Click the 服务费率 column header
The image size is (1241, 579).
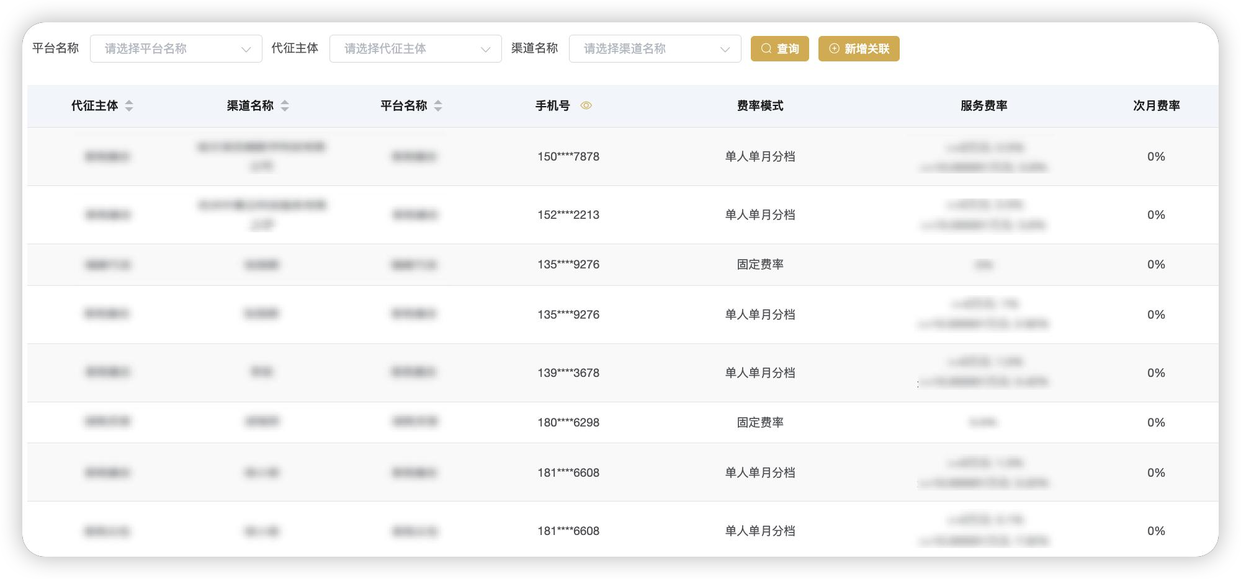tap(983, 106)
